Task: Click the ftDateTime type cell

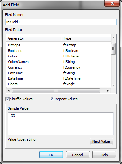Action: (72, 78)
